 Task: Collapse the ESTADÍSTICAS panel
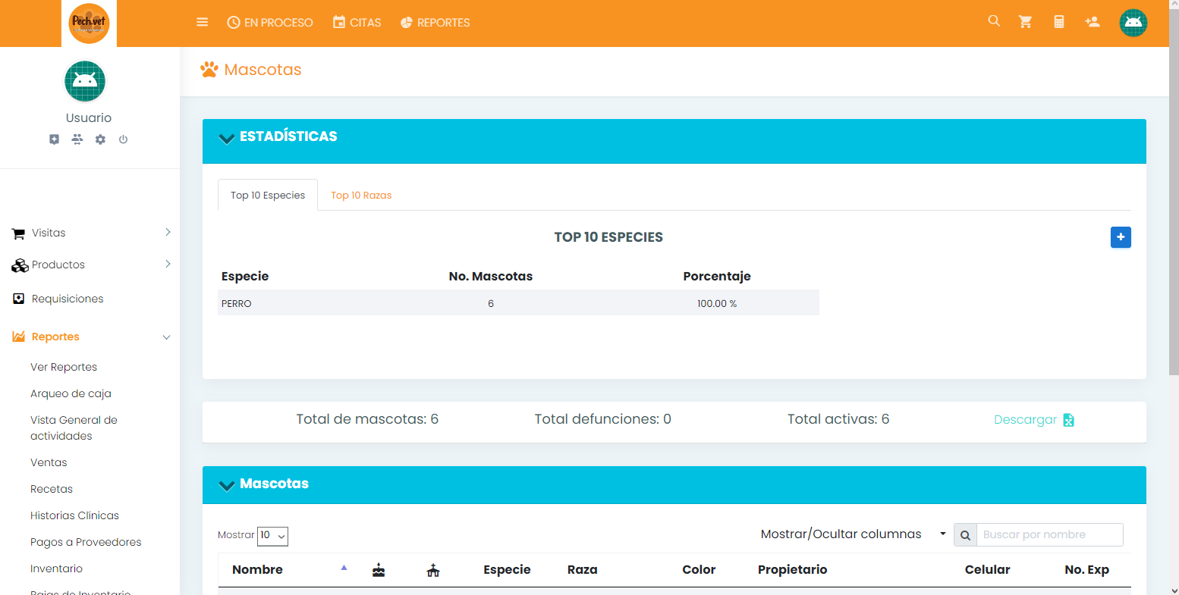[x=226, y=138]
